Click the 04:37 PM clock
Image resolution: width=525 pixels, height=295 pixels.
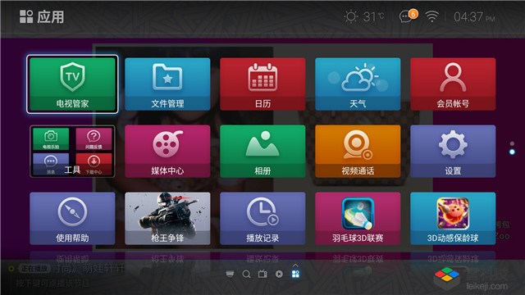click(x=474, y=16)
